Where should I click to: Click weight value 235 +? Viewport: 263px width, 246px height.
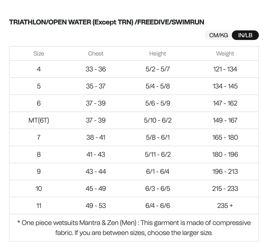[x=226, y=206]
